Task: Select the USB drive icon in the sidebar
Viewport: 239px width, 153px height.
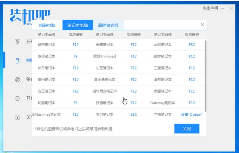Action: (17, 60)
